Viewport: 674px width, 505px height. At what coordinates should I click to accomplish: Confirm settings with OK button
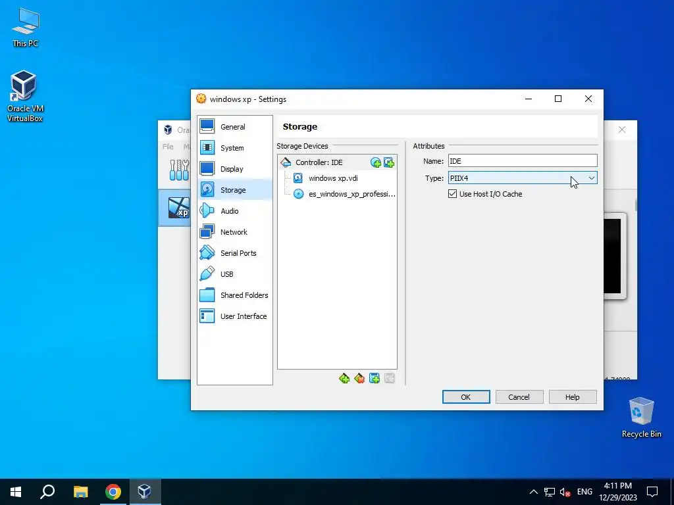[x=466, y=397]
